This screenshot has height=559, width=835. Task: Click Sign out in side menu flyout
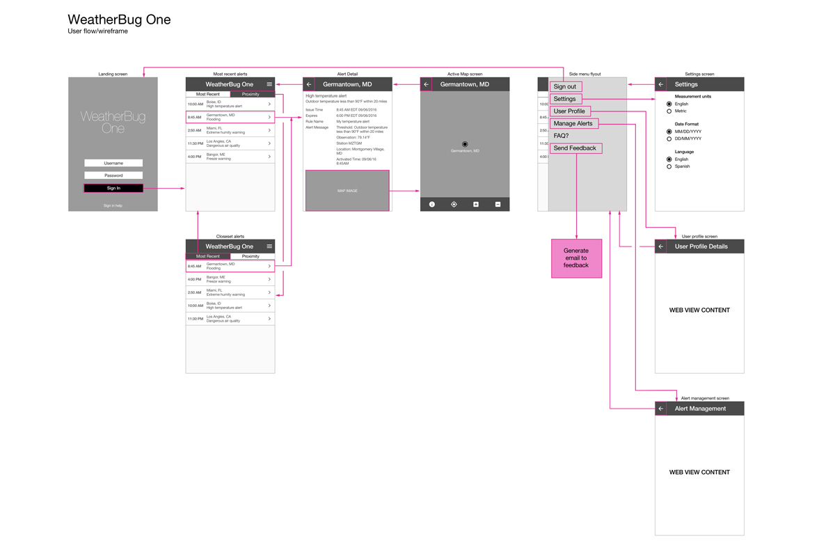pyautogui.click(x=566, y=87)
